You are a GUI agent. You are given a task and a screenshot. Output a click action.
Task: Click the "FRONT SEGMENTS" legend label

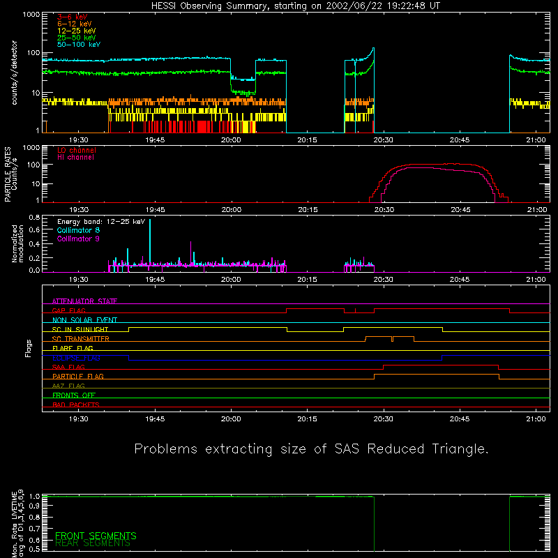(96, 536)
